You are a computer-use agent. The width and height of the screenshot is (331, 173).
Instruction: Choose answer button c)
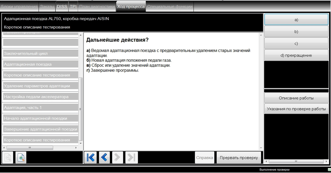(x=296, y=44)
